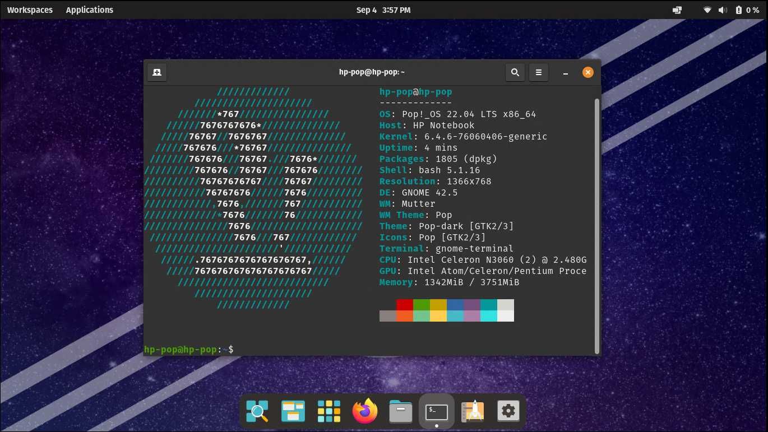
Task: Click the orange color block
Action: (x=405, y=316)
